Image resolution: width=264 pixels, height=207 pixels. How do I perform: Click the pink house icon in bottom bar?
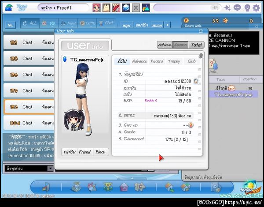coord(124,187)
